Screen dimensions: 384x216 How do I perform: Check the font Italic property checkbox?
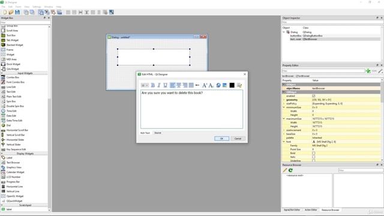(x=313, y=157)
